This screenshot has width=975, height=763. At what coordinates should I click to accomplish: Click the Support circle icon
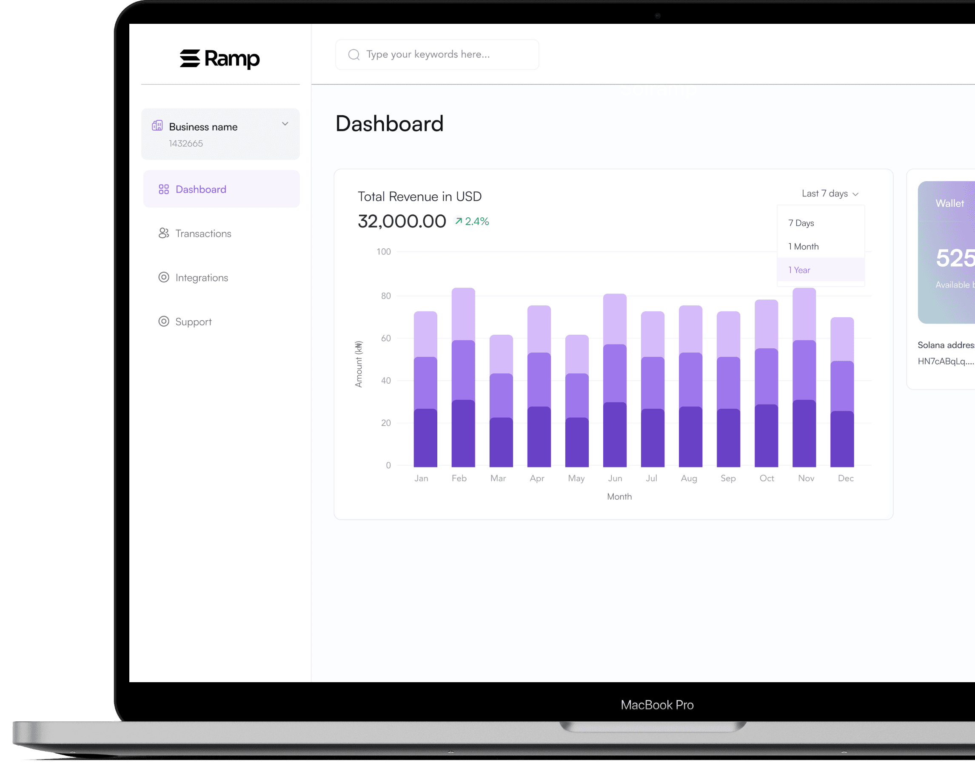164,322
